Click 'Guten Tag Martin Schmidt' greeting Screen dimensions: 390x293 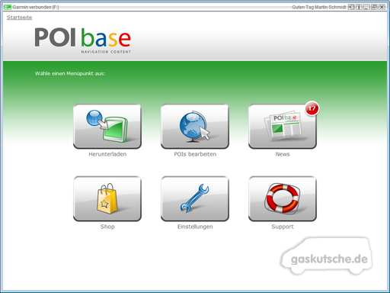pos(319,7)
